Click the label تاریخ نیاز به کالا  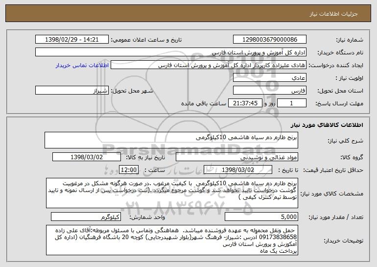(x=145, y=157)
